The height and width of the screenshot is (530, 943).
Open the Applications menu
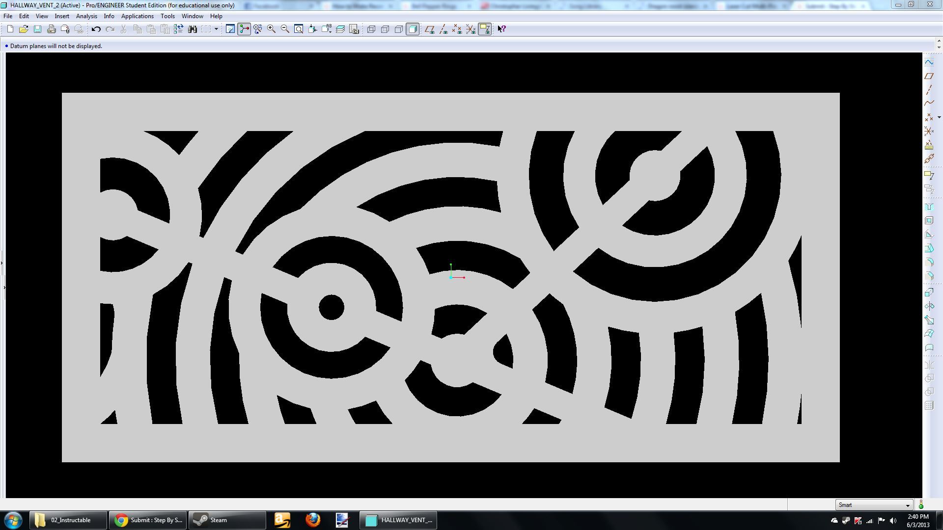pos(137,16)
